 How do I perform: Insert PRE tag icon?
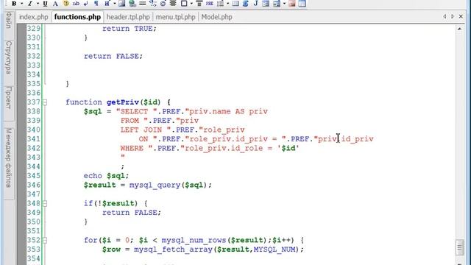210,4
